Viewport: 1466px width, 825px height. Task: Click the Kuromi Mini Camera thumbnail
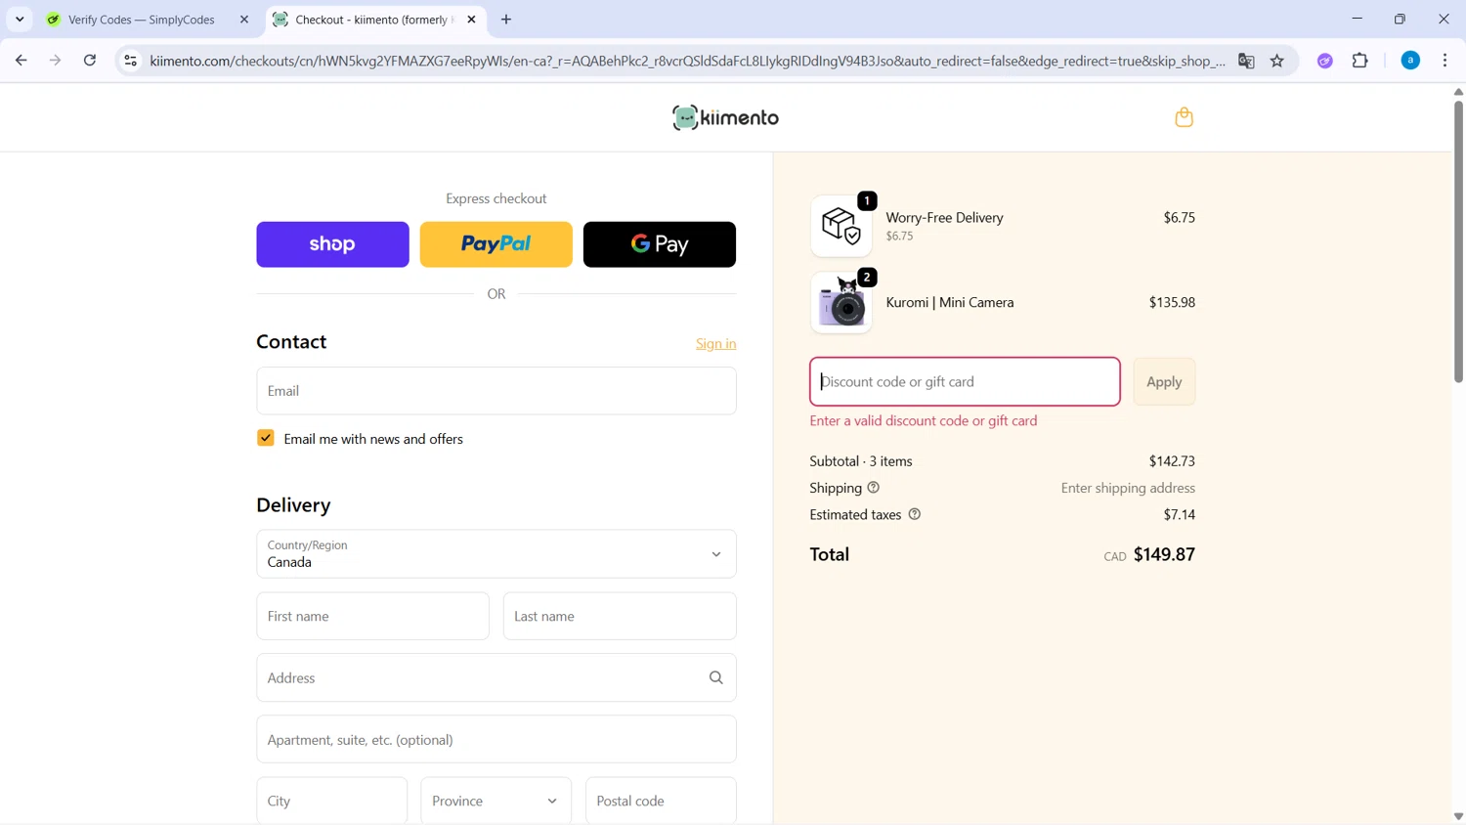(x=841, y=302)
